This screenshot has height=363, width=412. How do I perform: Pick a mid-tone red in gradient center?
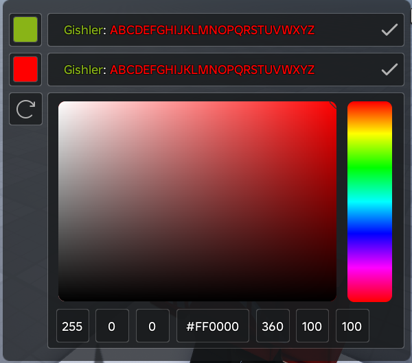197,201
